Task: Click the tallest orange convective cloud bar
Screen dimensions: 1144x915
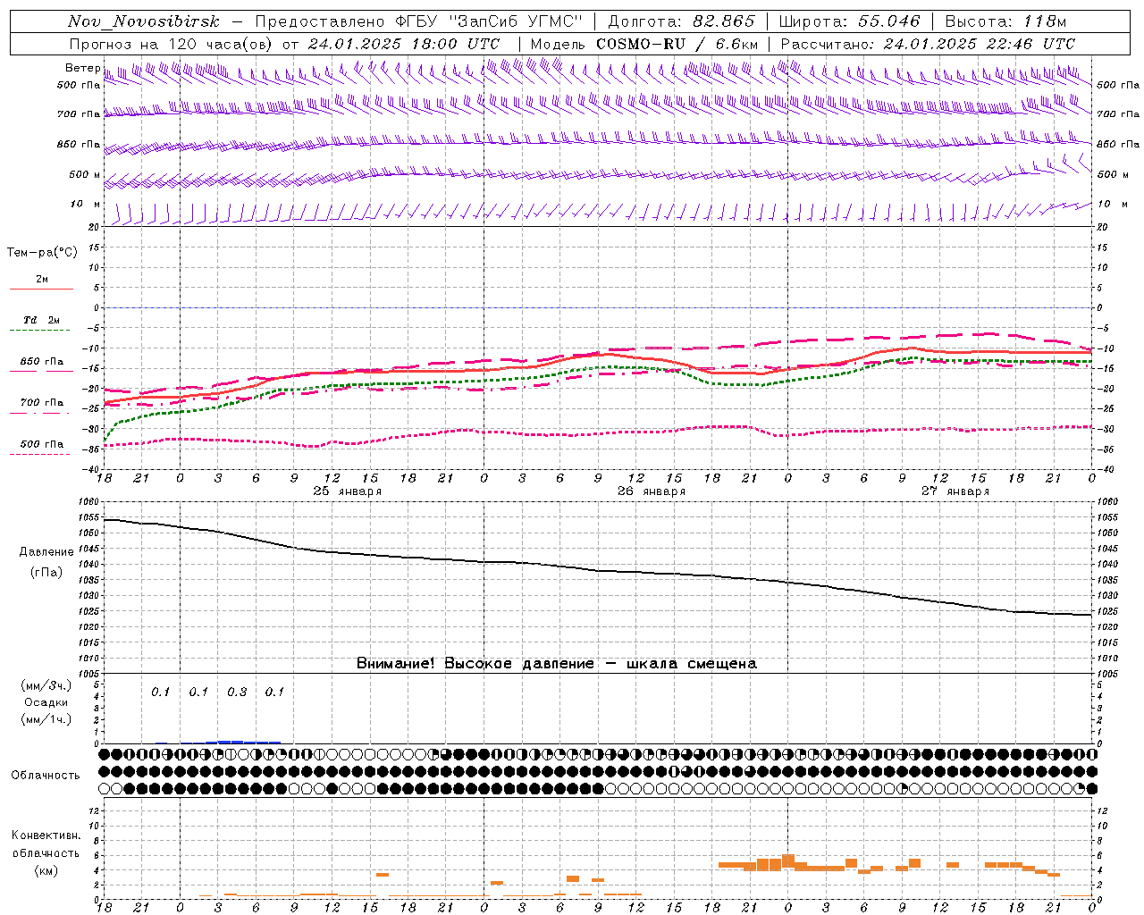Action: (x=788, y=862)
